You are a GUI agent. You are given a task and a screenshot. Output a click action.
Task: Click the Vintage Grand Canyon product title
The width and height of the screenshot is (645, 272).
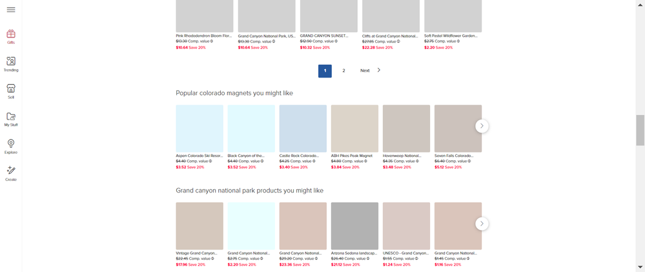[x=196, y=253]
